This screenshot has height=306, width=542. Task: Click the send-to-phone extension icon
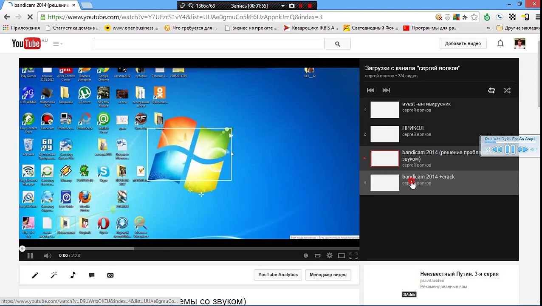[x=525, y=17]
